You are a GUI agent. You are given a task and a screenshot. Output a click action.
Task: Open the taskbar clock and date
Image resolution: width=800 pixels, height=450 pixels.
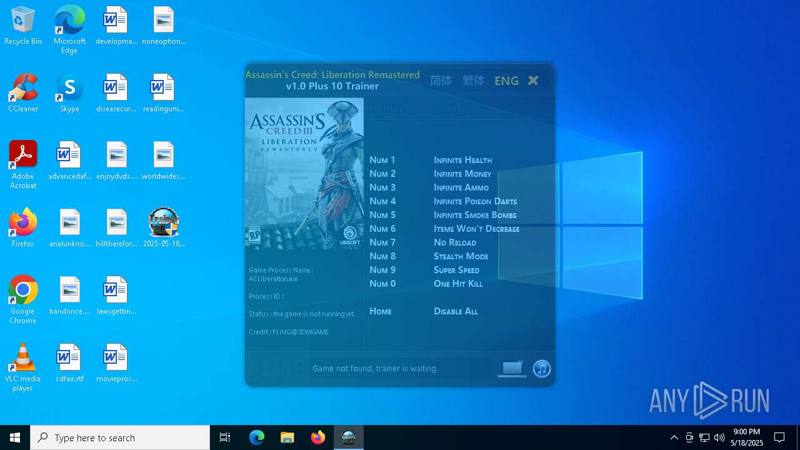pos(747,437)
